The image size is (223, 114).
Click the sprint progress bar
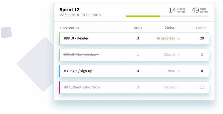coord(167,16)
